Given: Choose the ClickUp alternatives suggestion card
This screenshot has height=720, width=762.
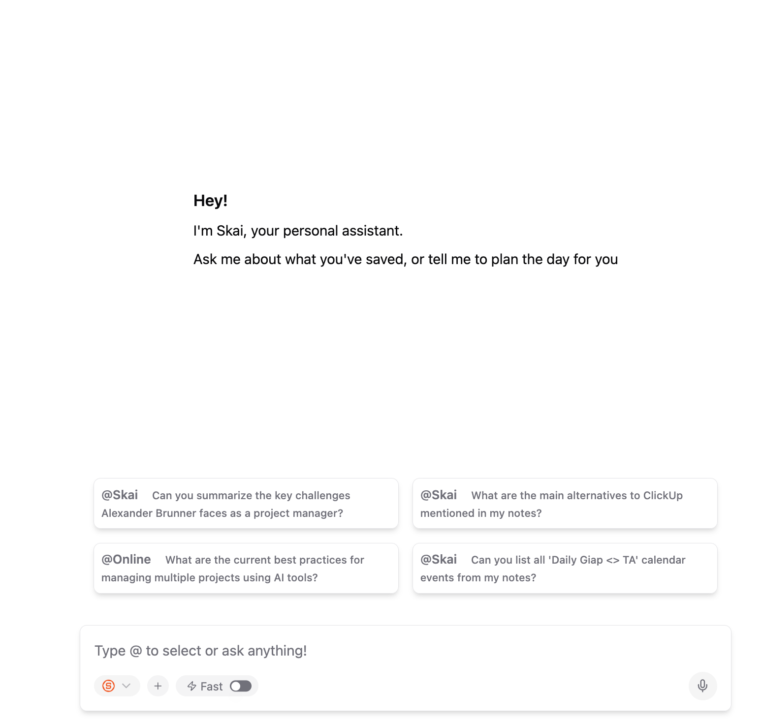Looking at the screenshot, I should 565,504.
